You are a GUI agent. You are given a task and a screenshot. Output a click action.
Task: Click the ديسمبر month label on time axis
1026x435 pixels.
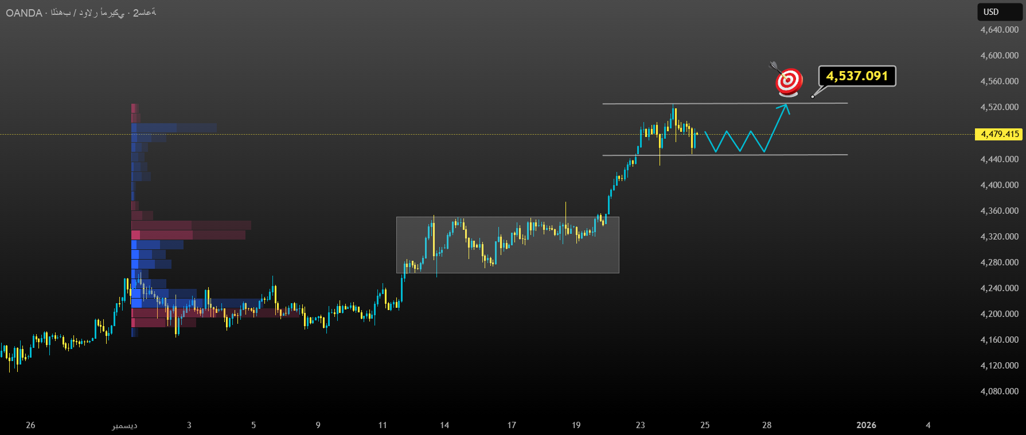124,425
